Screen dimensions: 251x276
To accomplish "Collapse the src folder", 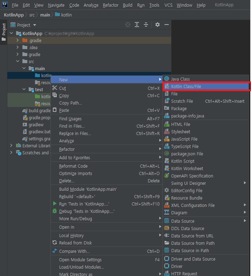I will point(18,61).
